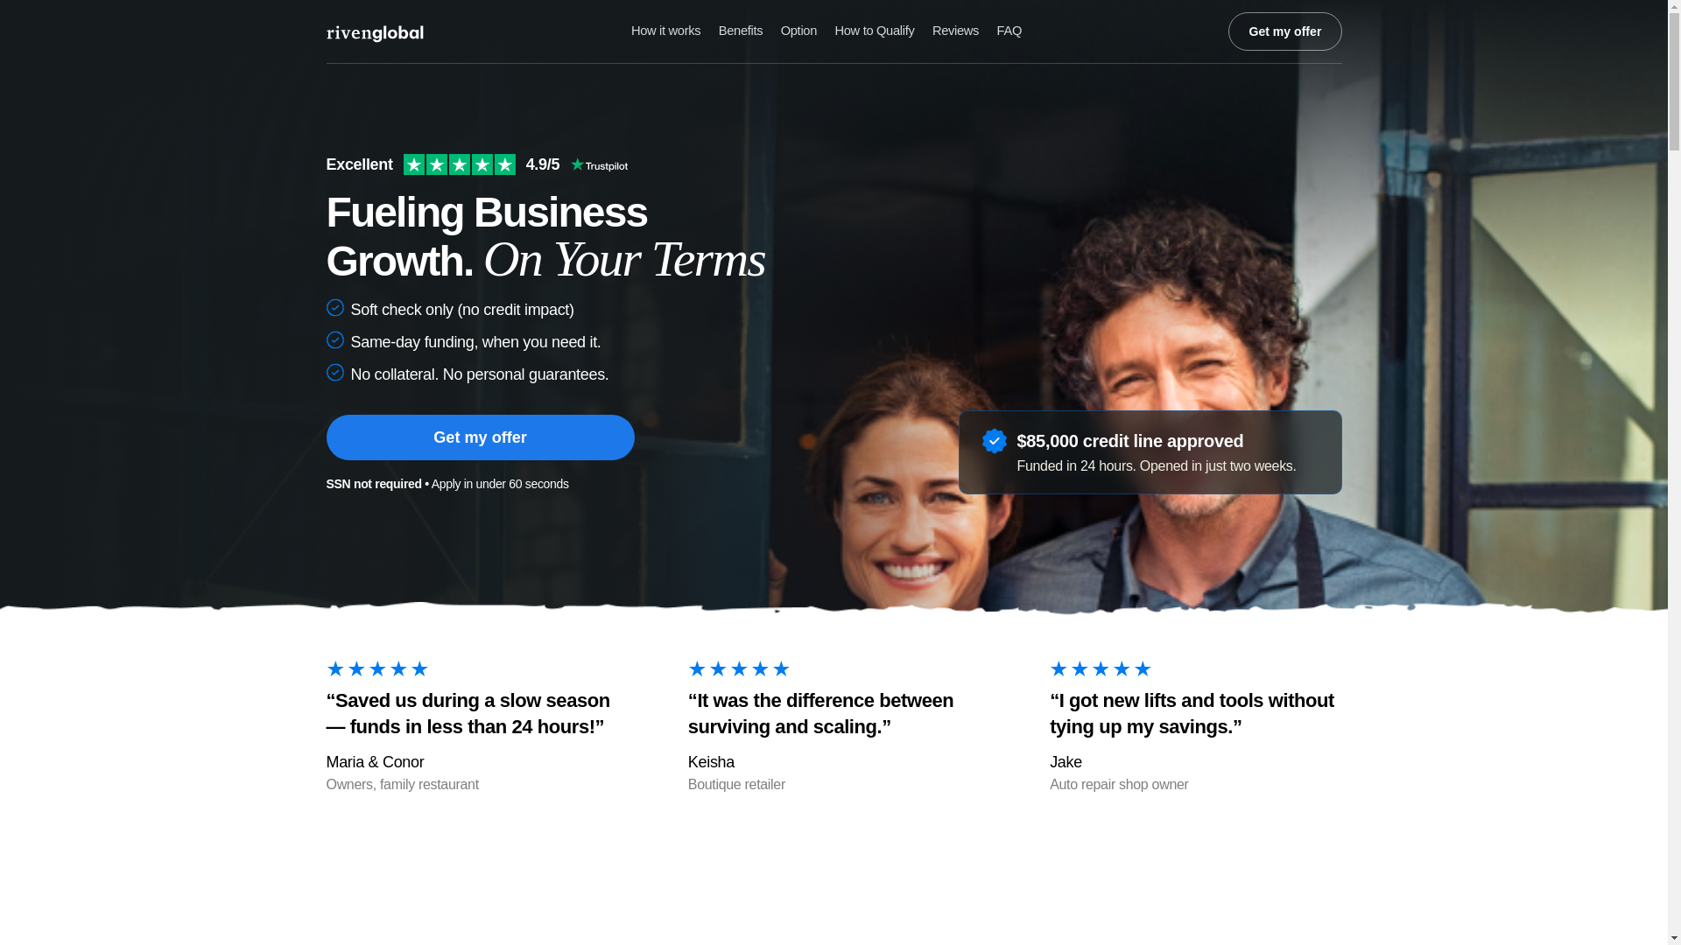1681x945 pixels.
Task: Click the header Get my offer button
Action: tap(1284, 31)
